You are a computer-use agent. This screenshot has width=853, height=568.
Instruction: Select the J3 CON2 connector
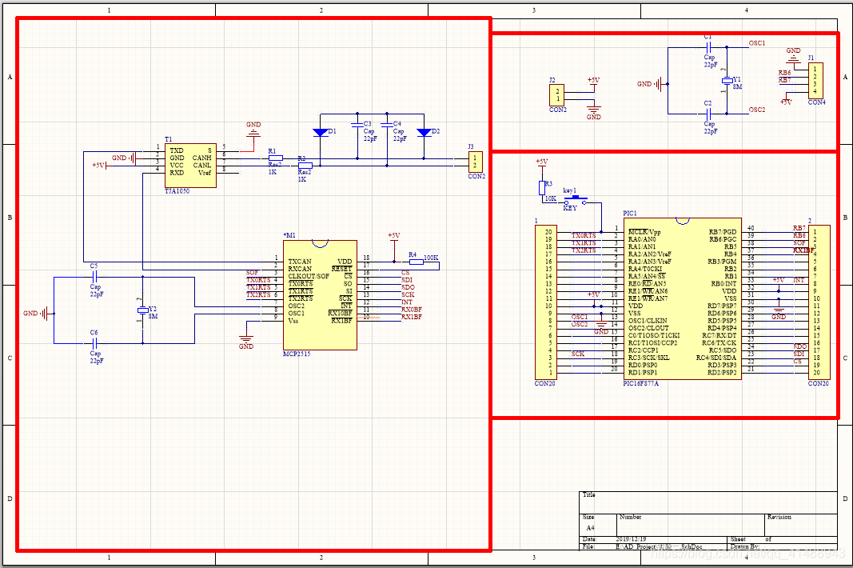[x=475, y=162]
